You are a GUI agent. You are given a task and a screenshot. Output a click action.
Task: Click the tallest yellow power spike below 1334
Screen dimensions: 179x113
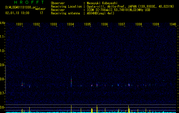coord(71,109)
